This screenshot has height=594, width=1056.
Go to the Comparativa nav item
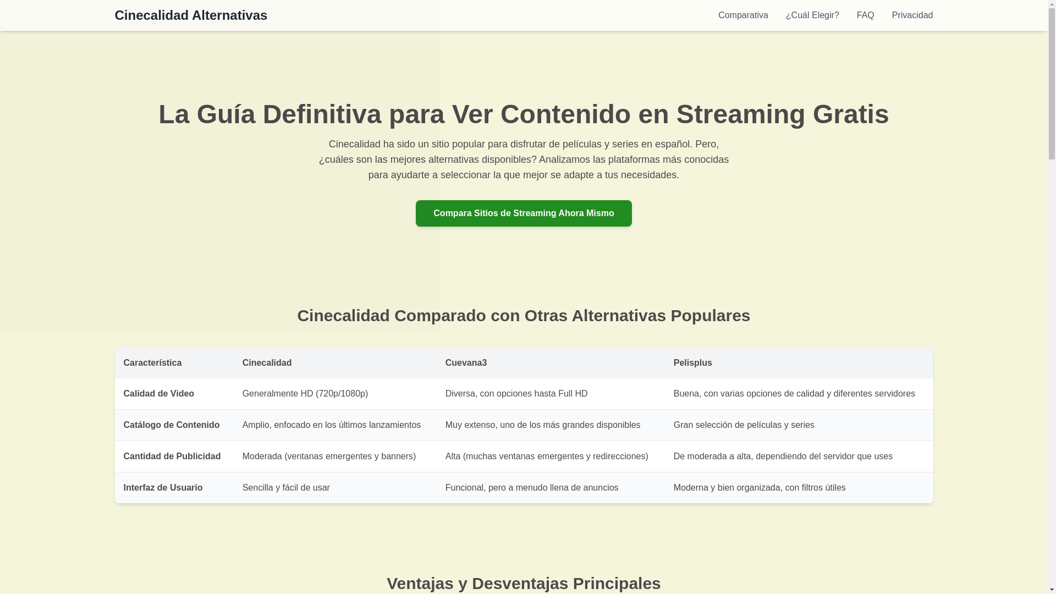(743, 15)
